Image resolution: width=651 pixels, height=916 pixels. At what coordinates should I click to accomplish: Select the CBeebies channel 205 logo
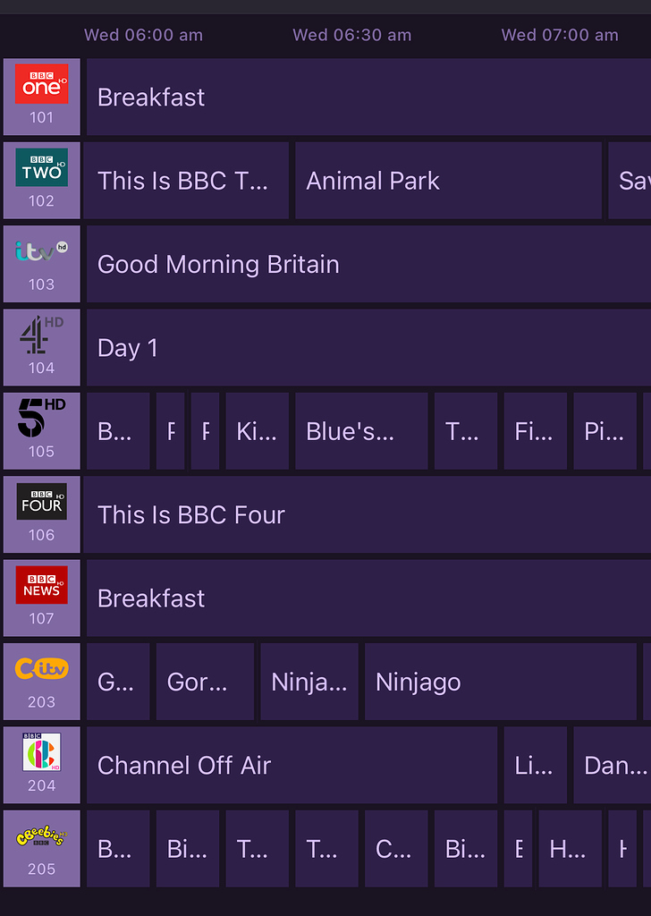coord(41,836)
